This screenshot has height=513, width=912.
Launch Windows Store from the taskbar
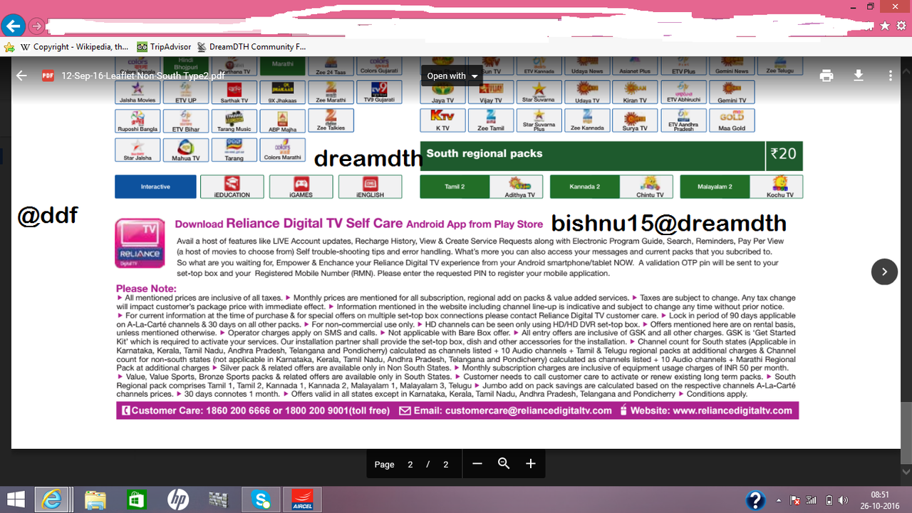click(135, 499)
